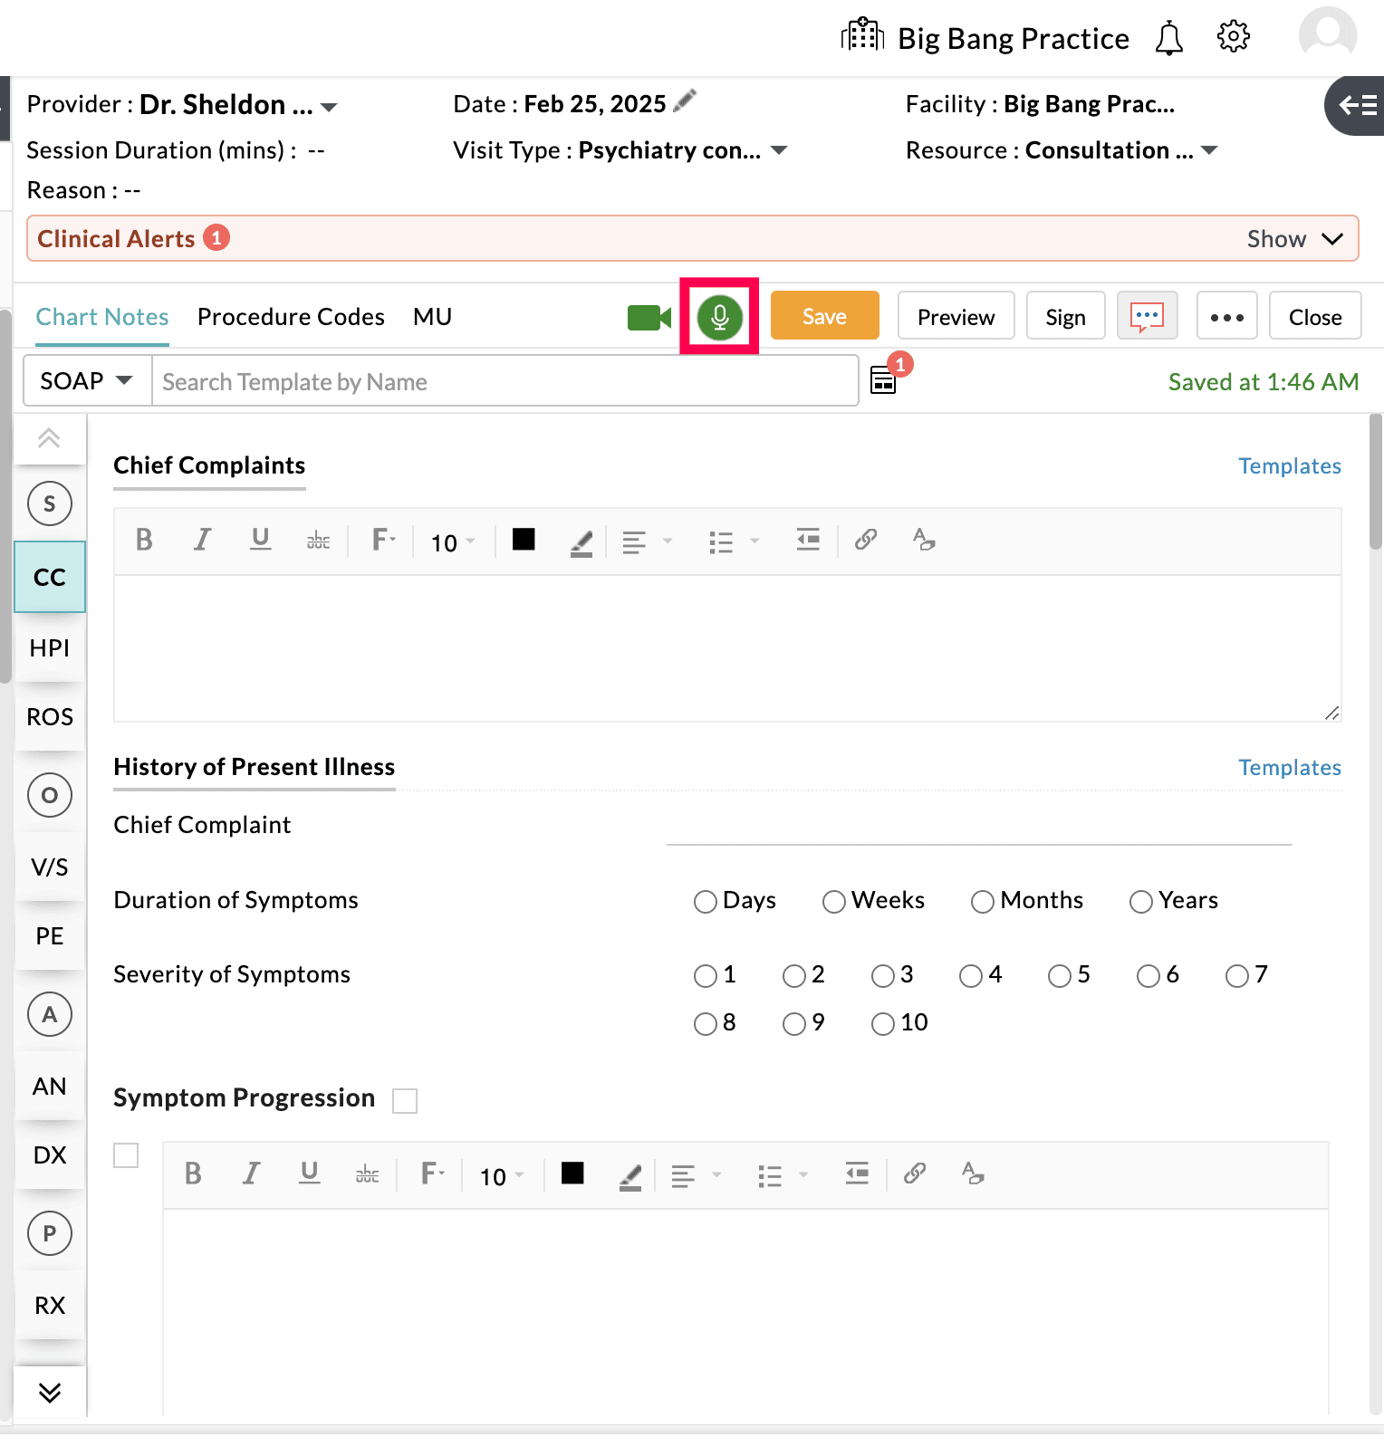The image size is (1384, 1437).
Task: Set Severity of Symptoms to 5
Action: coord(1059,976)
